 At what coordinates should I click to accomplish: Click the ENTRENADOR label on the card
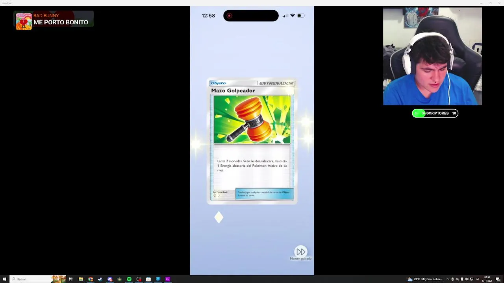(x=276, y=83)
